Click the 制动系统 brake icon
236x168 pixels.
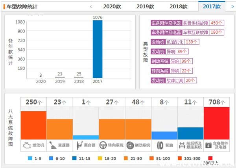click(x=130, y=145)
